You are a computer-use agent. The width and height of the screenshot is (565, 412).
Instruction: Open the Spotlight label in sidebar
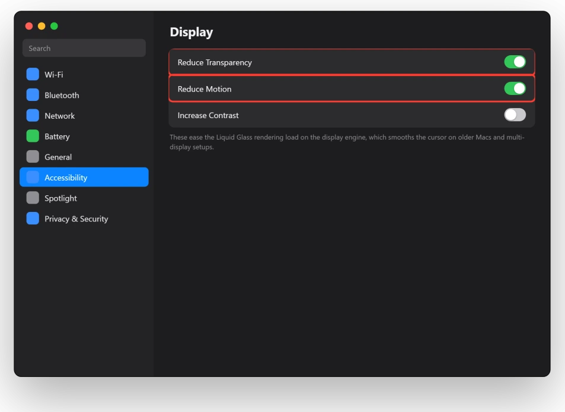click(x=60, y=198)
